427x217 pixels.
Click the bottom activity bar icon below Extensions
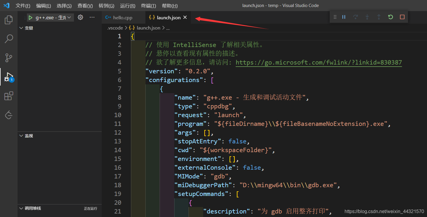click(9, 115)
